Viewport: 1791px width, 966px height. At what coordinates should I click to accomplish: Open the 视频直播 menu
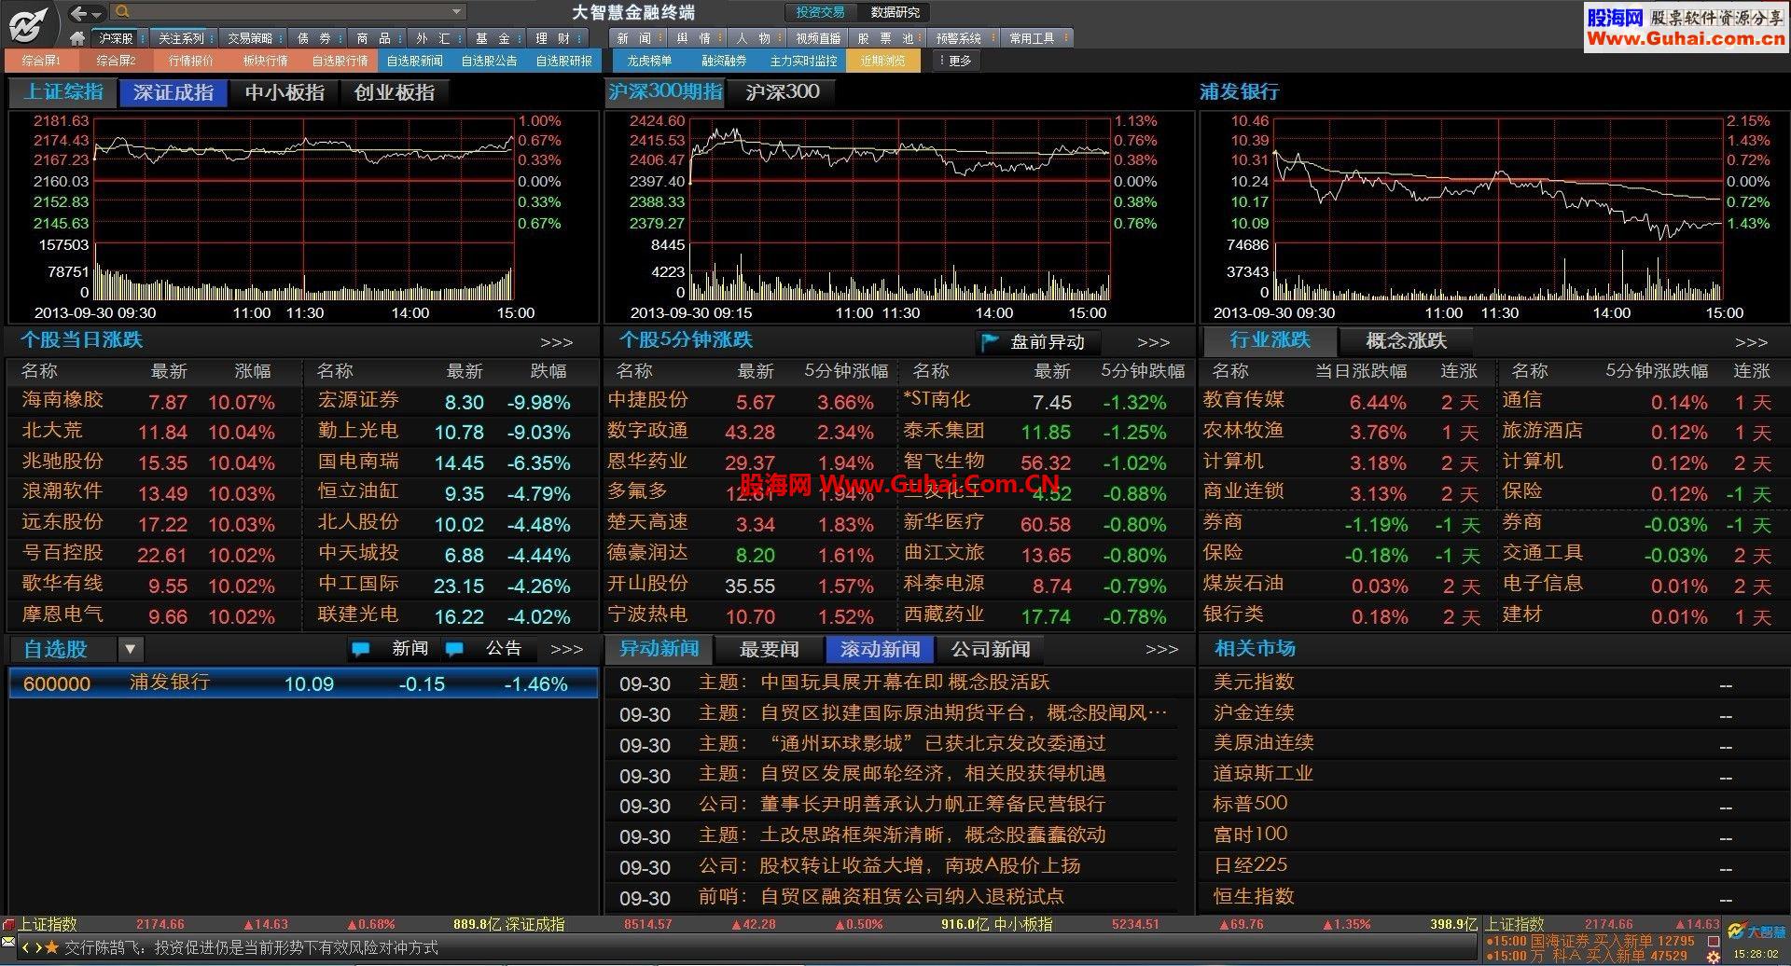pyautogui.click(x=818, y=38)
